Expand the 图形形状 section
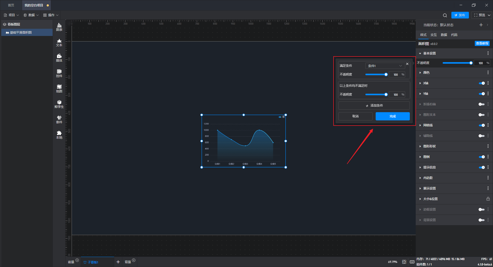 tap(420, 146)
